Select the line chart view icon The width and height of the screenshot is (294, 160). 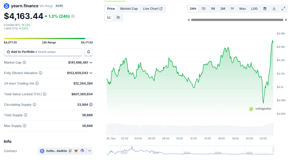(109, 17)
